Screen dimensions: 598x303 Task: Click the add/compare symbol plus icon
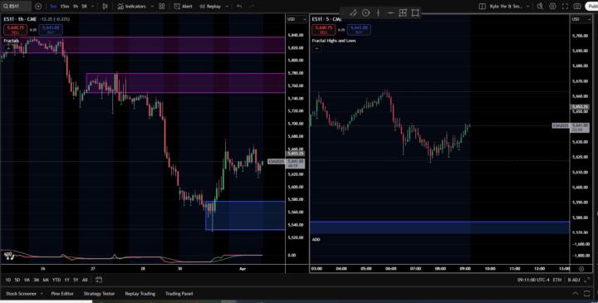(38, 6)
